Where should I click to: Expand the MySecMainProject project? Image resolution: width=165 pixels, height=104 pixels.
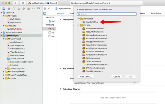1,32
